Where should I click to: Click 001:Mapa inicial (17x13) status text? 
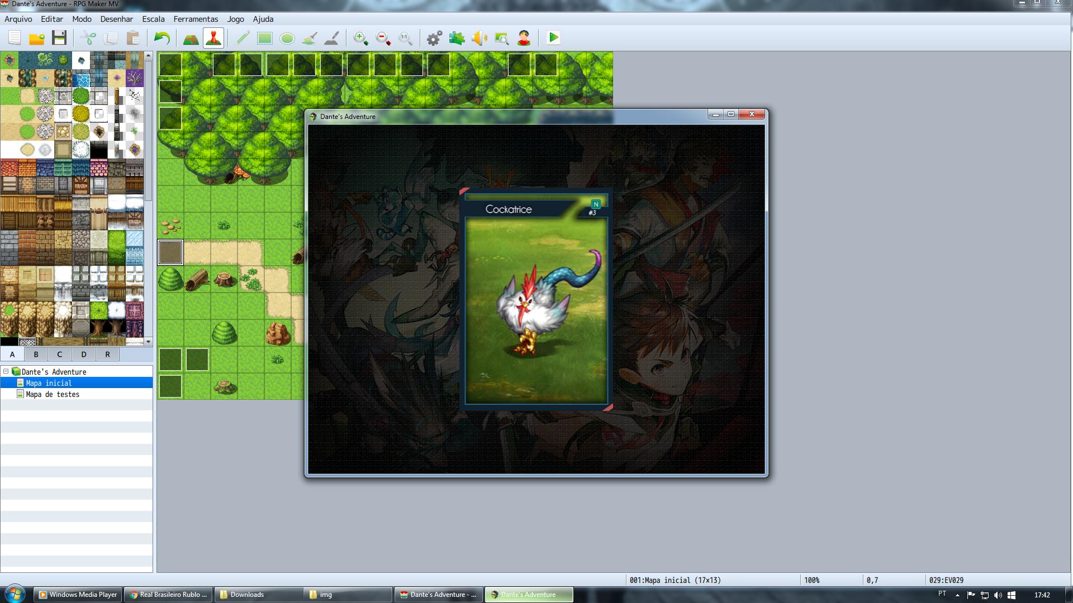pos(675,580)
